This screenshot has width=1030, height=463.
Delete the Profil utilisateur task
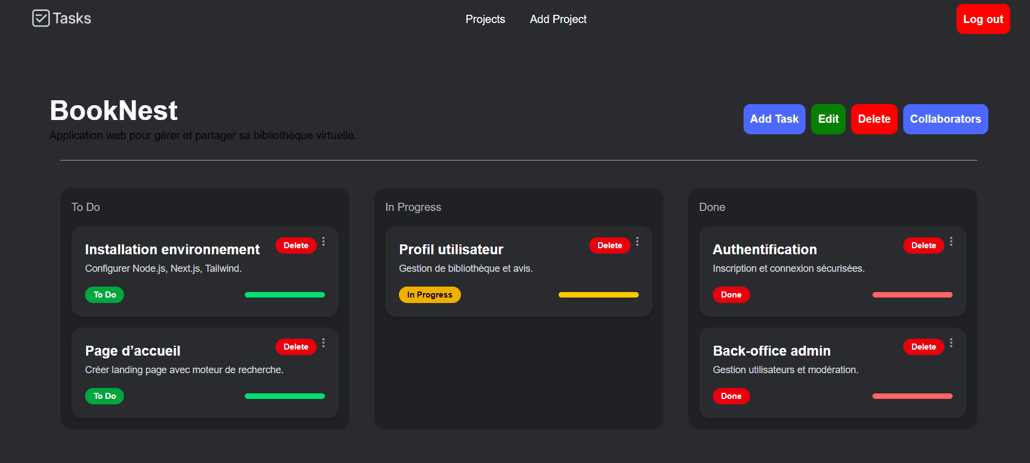[610, 245]
